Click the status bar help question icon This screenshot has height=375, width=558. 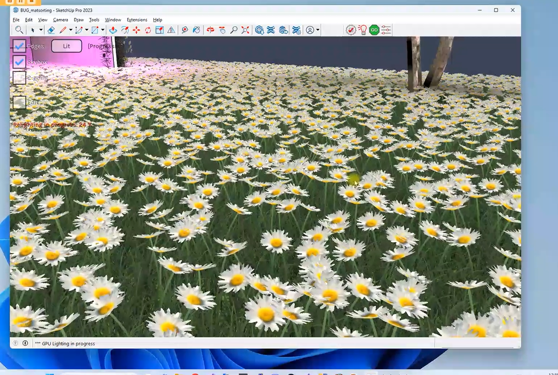[16, 343]
